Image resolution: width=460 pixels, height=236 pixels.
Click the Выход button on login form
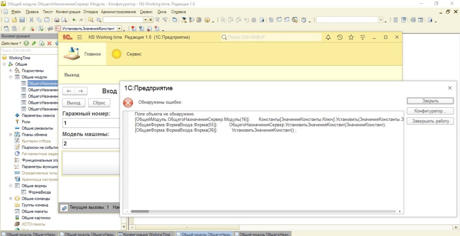coord(74,103)
